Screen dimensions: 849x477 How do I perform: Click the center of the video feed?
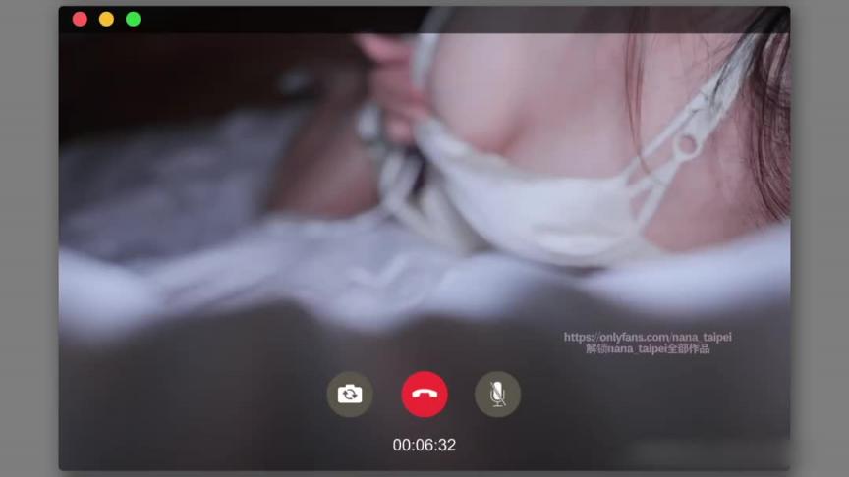424,238
